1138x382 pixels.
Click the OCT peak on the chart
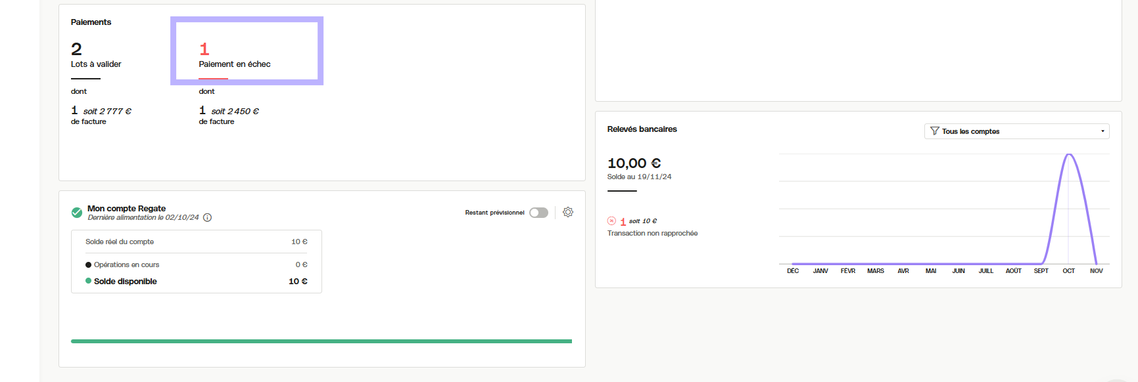[1069, 155]
